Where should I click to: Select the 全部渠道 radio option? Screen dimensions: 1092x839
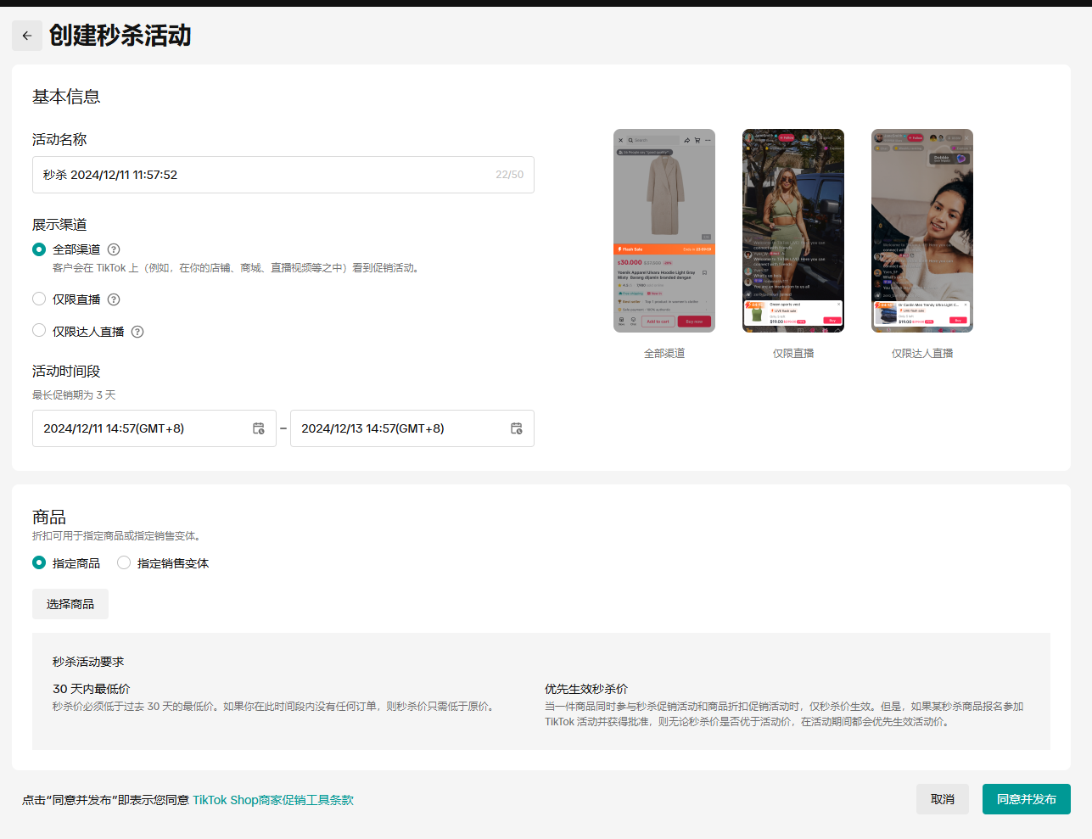(39, 249)
